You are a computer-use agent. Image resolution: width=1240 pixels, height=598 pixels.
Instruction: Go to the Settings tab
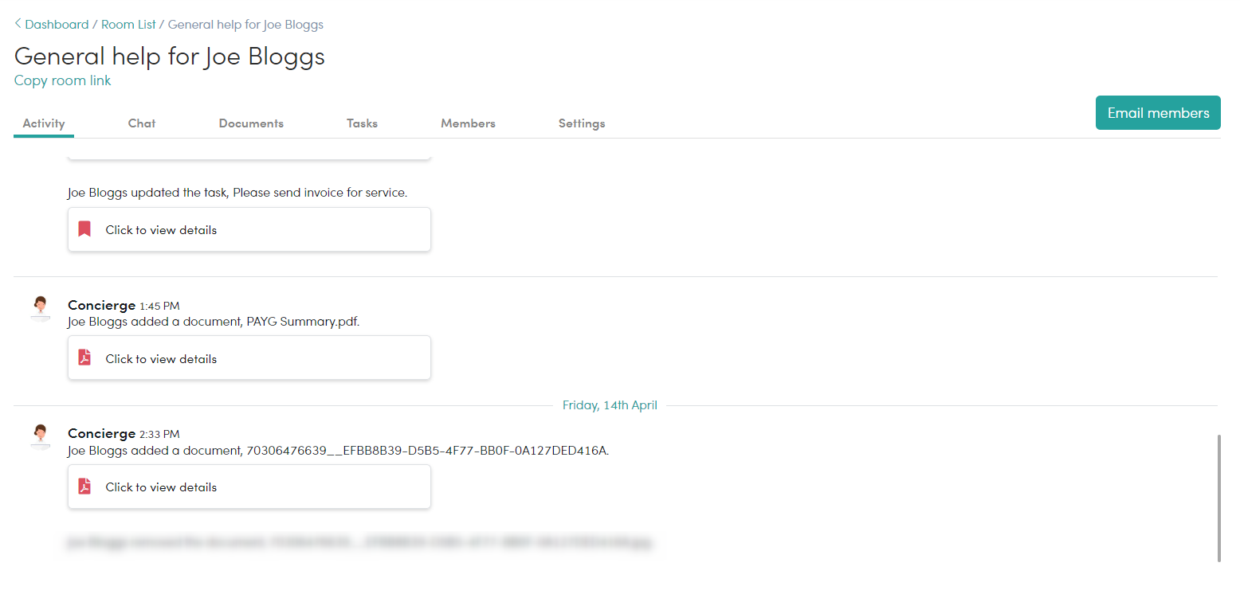point(582,123)
